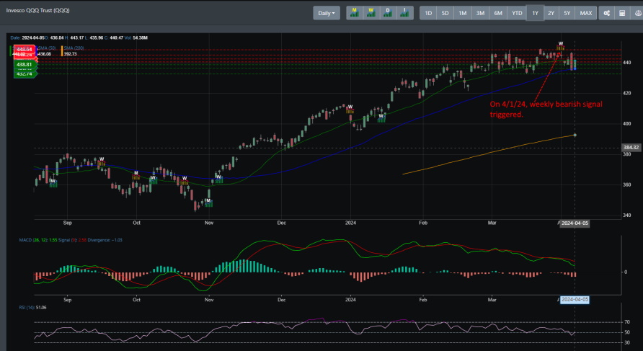Click the blue SMA 50 color bar
Viewport: 643px width, 351px height.
pos(37,51)
